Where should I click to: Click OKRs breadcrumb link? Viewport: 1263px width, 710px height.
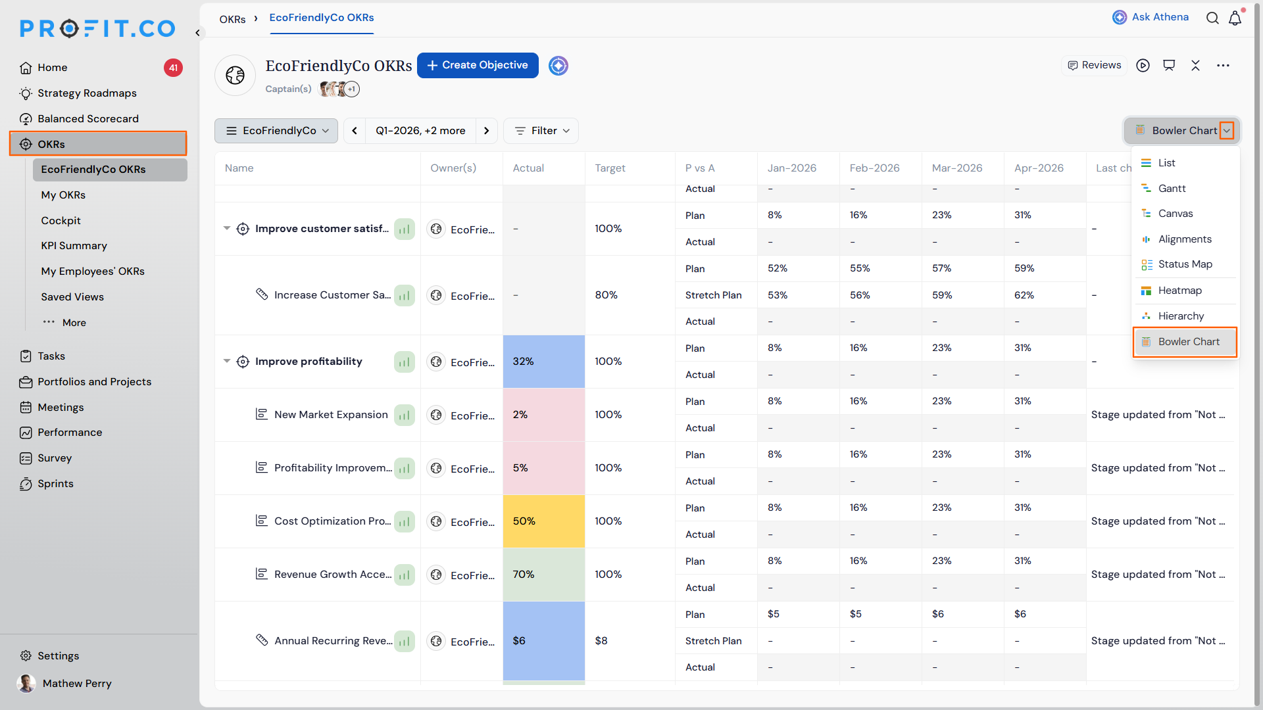(x=232, y=20)
